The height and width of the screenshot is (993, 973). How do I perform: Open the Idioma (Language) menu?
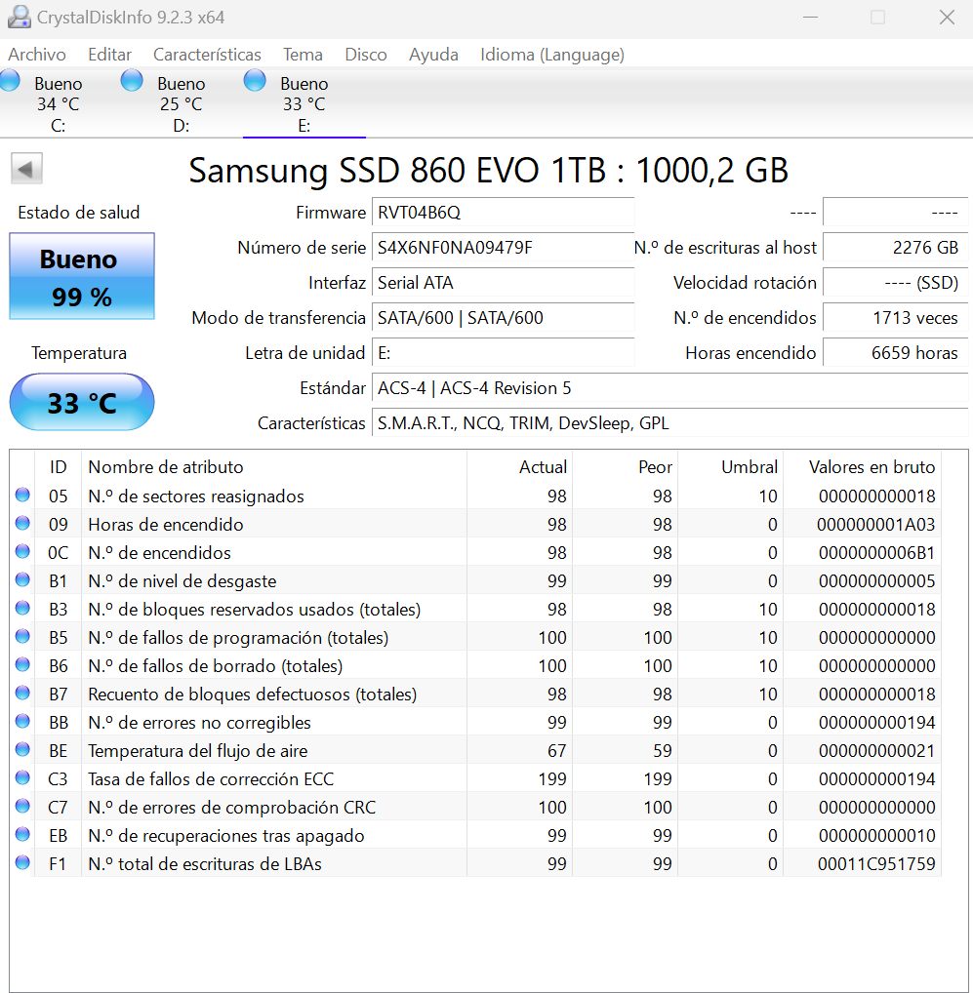552,55
